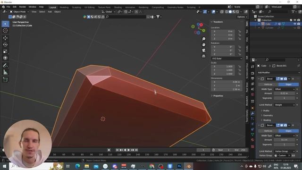Expand the Profile section
Screen dimensions: 302x170
click(x=265, y=110)
